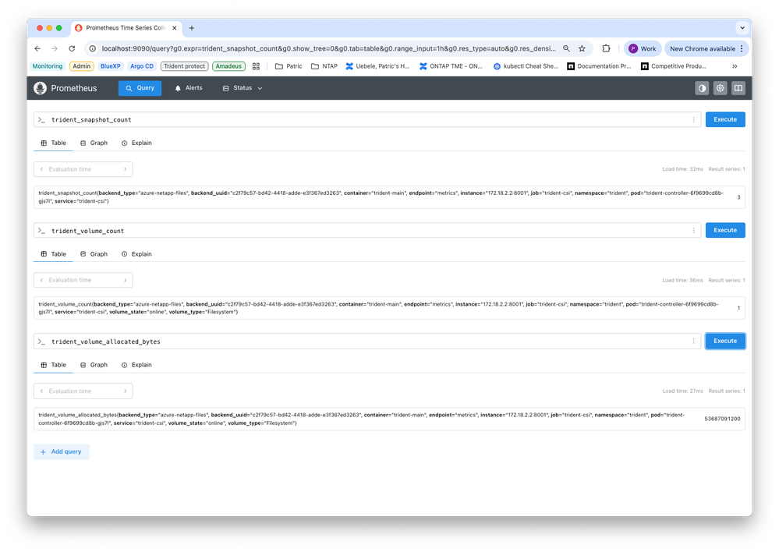Focus the trident_snapshot_count expression input
779x552 pixels.
[x=367, y=120]
